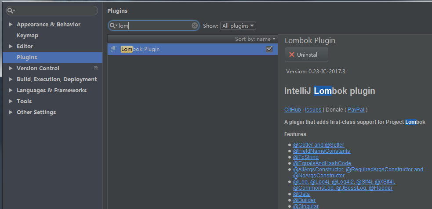Open Languages & Frameworks settings category
Viewport: 432px width, 209px height.
(51, 90)
